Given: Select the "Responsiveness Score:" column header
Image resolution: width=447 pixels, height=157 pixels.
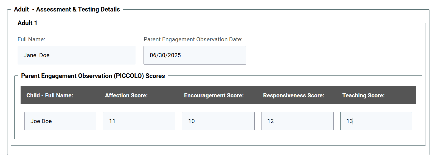Looking at the screenshot, I should click(x=294, y=95).
